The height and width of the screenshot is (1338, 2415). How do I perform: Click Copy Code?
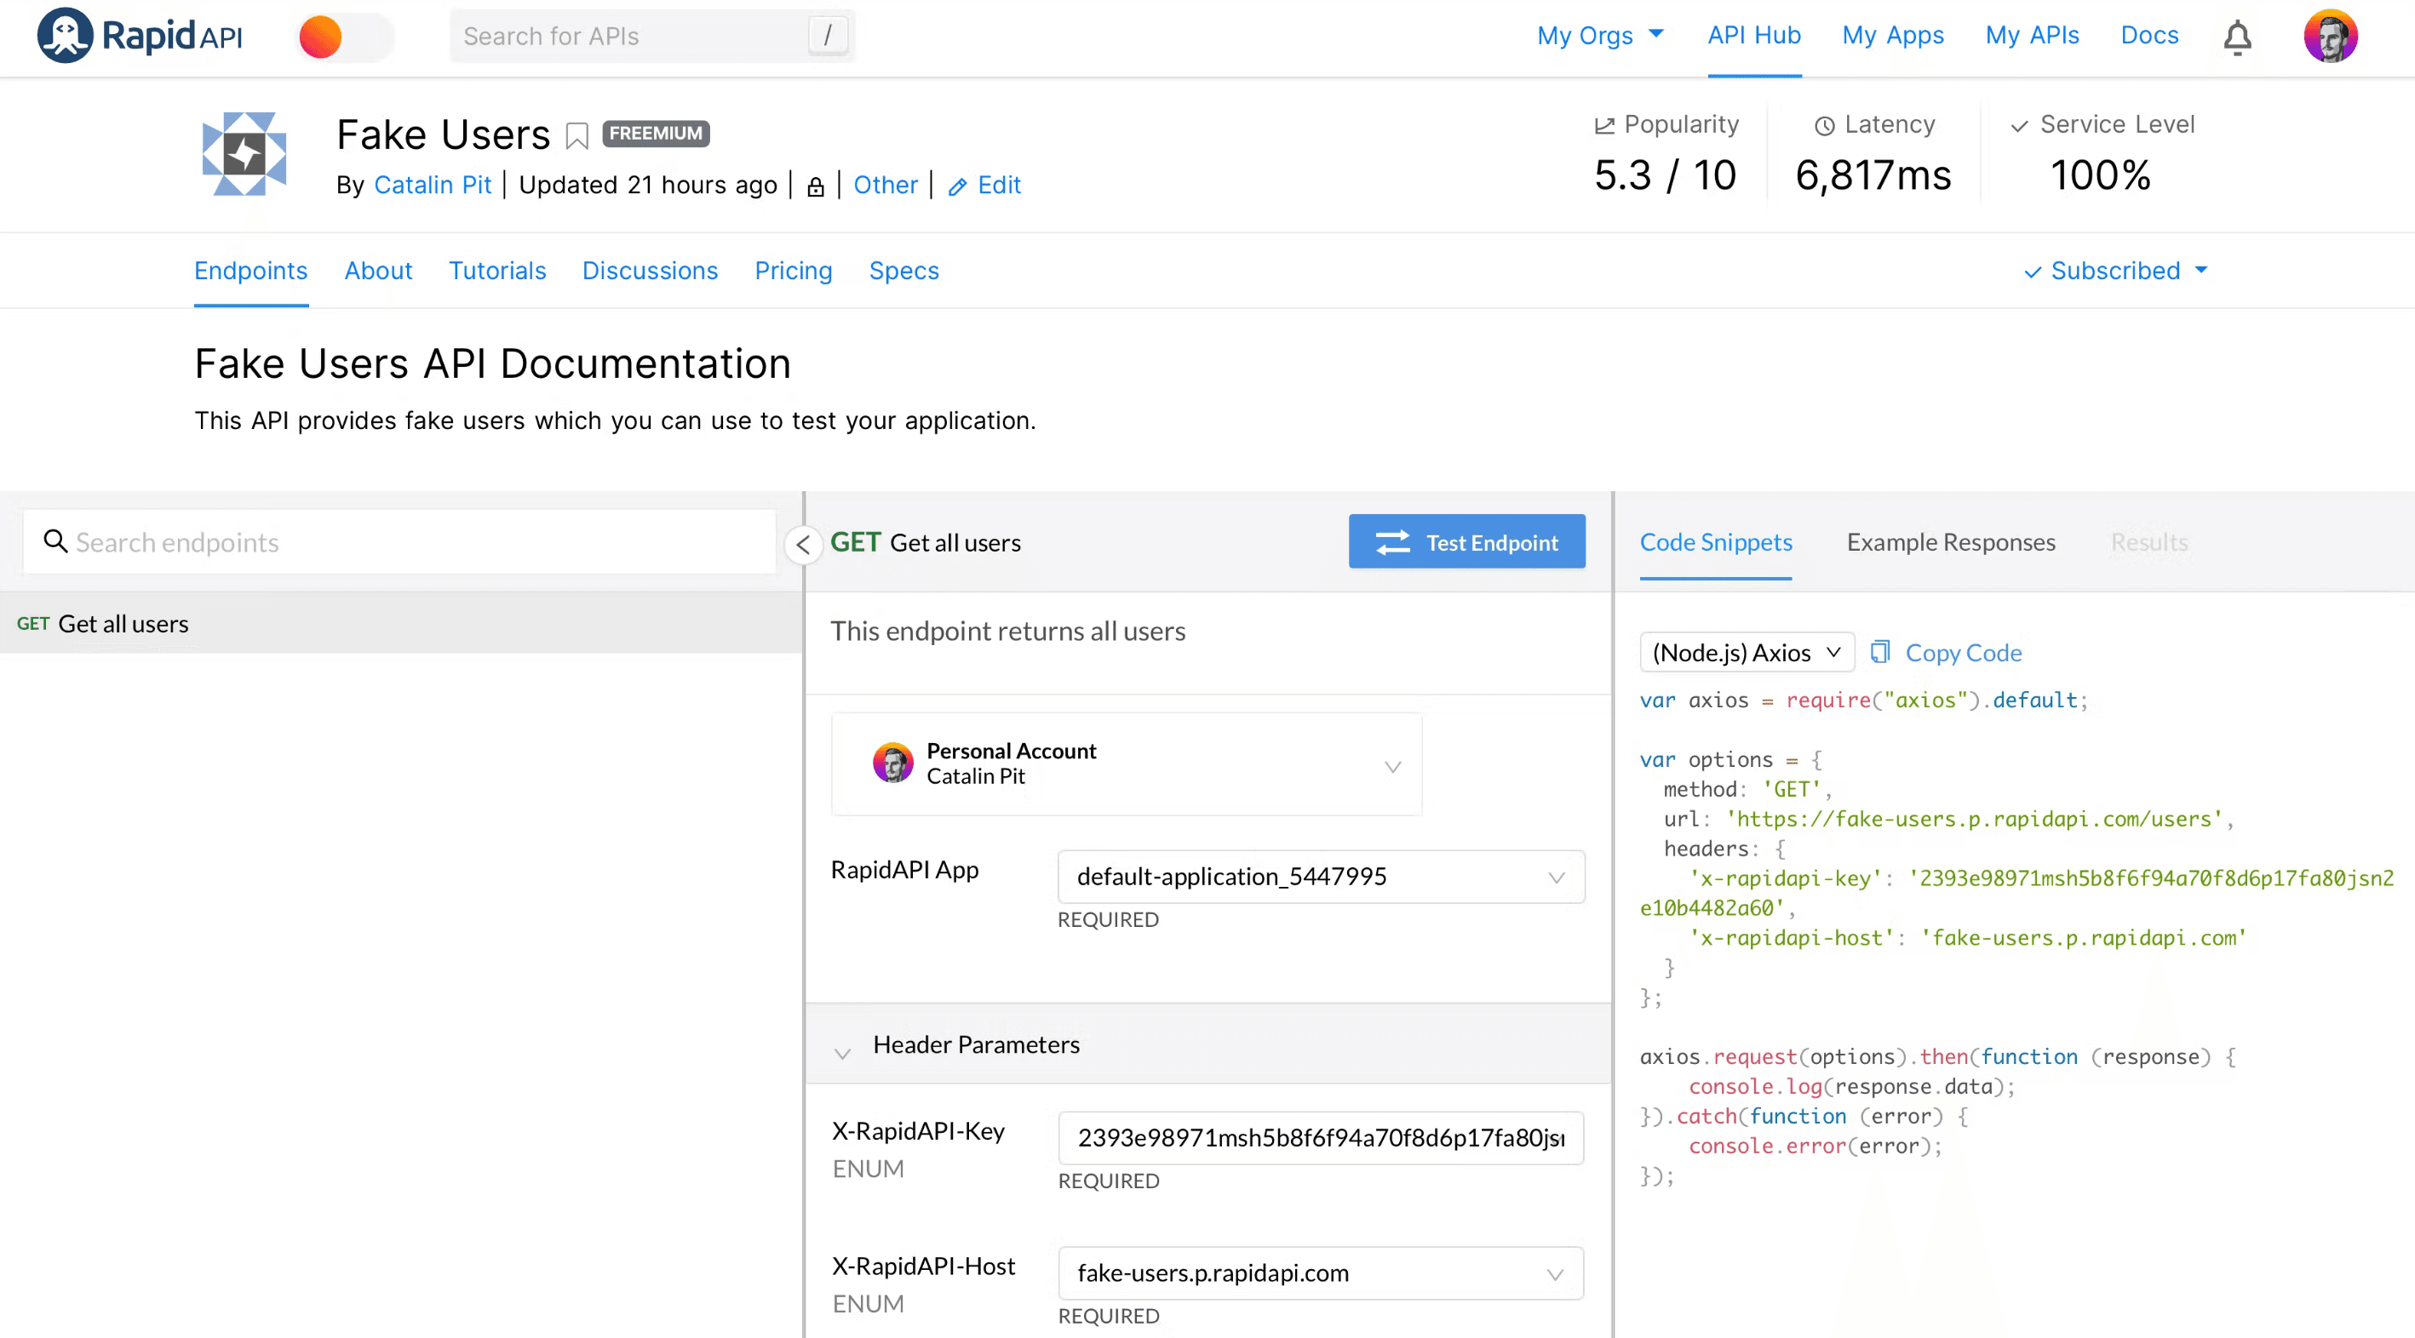pyautogui.click(x=1945, y=652)
